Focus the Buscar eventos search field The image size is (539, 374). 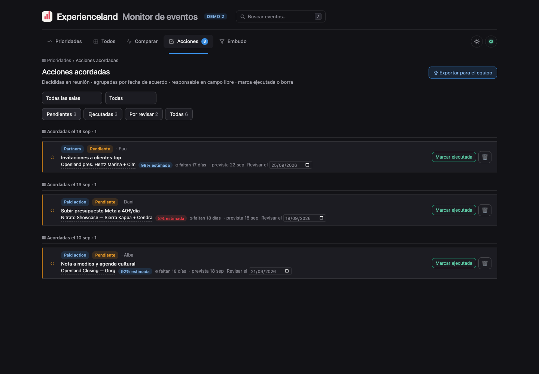point(281,16)
